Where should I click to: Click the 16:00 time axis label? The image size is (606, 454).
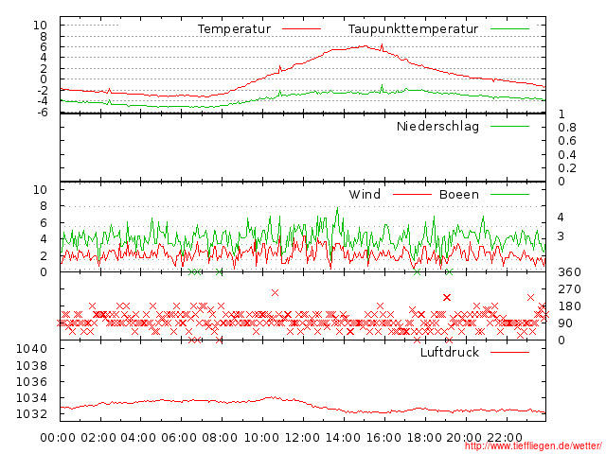[383, 438]
